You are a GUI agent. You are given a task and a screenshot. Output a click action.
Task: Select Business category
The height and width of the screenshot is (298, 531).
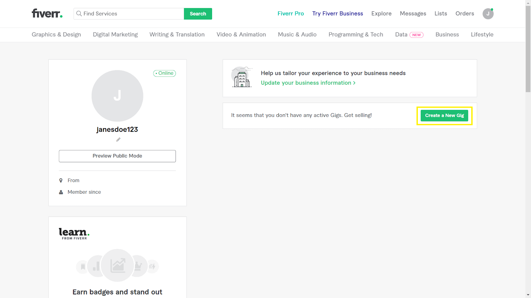point(447,34)
